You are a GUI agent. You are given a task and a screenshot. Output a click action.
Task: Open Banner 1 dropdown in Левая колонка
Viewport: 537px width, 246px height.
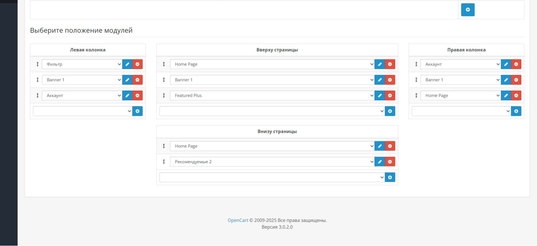[x=82, y=80]
